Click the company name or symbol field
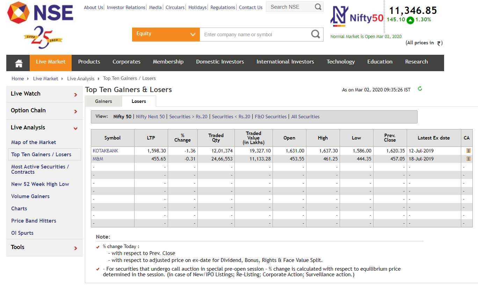 point(255,35)
